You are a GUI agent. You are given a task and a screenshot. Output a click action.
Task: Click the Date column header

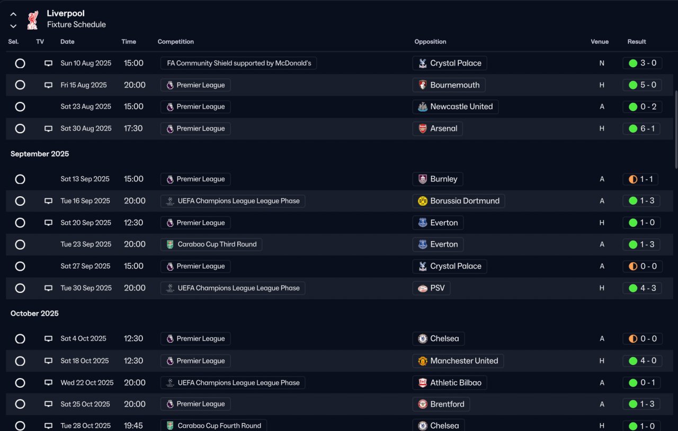[67, 42]
